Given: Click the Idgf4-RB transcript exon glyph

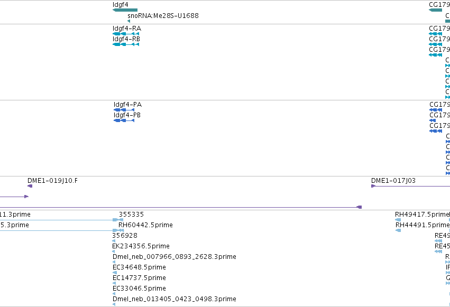Looking at the screenshot, I should point(126,44).
